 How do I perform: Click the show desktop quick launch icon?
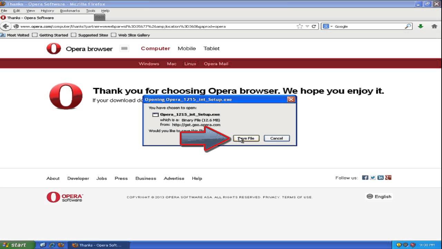point(43,245)
